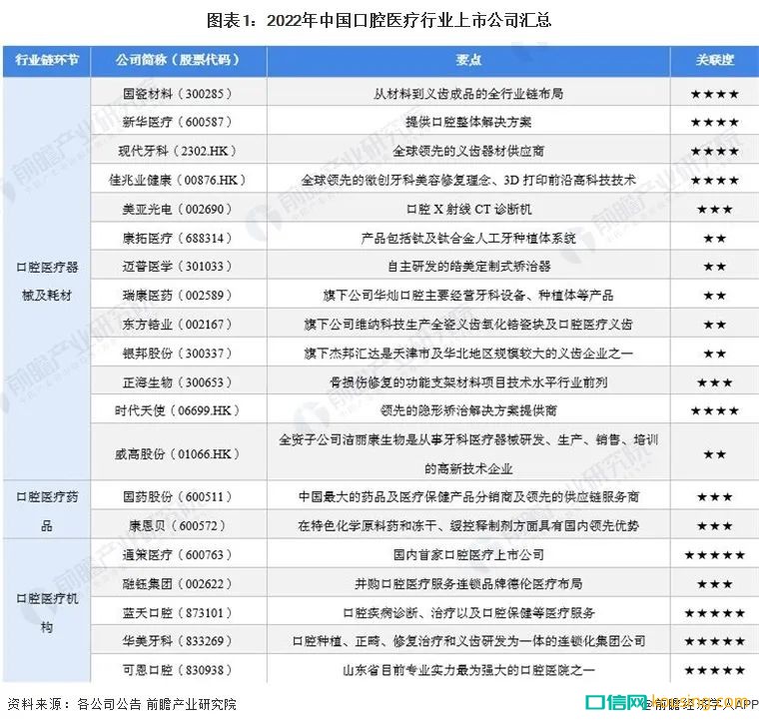759x725 pixels.
Task: Click 国内首家口腔医疗上市公司 description
Action: [468, 554]
